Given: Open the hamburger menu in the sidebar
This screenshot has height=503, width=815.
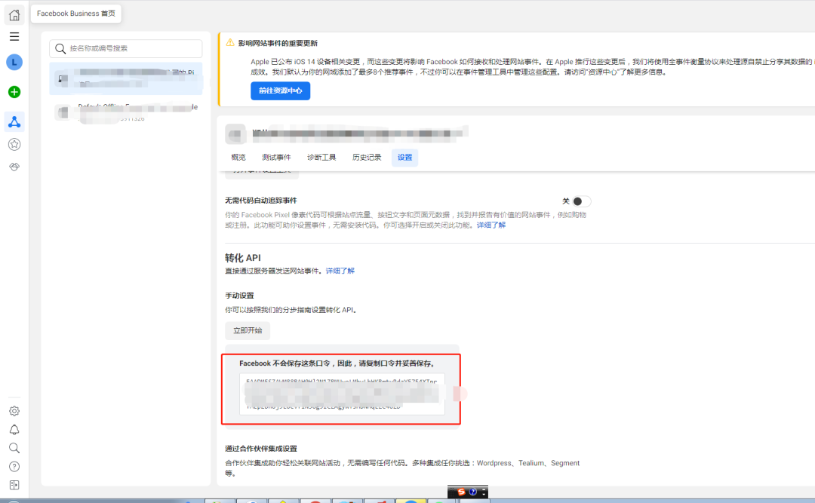Looking at the screenshot, I should [x=14, y=36].
